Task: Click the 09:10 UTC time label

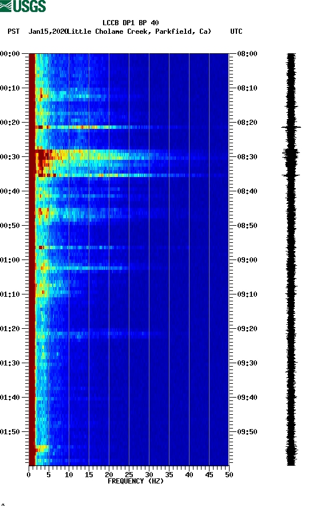Action: click(247, 294)
